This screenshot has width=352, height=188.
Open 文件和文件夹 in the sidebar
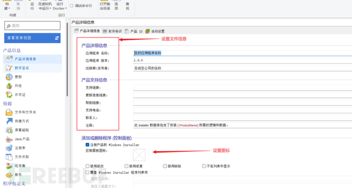21,112
